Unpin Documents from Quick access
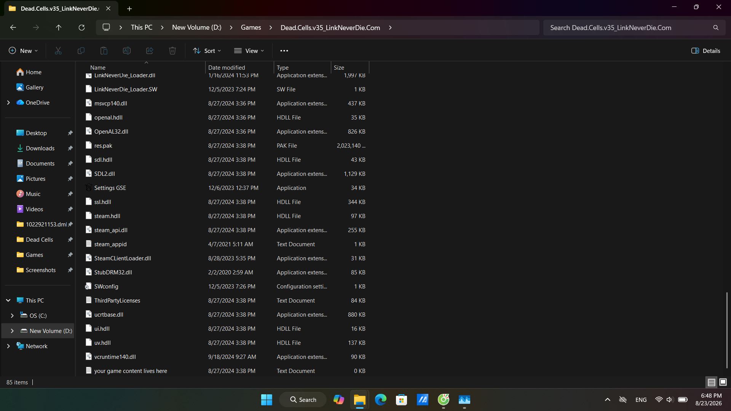Image resolution: width=731 pixels, height=411 pixels. (x=70, y=164)
